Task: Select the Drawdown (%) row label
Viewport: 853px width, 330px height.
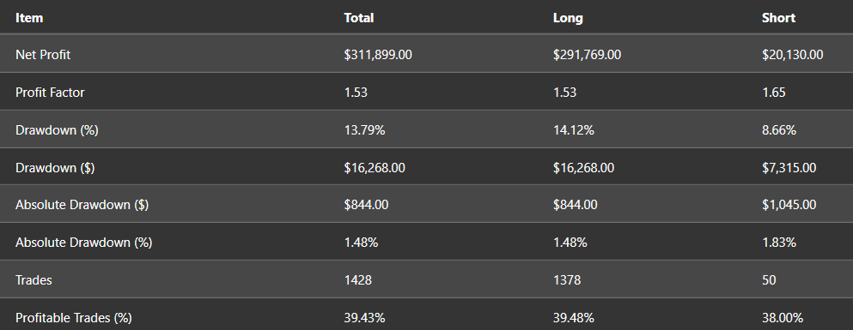Action: coord(57,130)
